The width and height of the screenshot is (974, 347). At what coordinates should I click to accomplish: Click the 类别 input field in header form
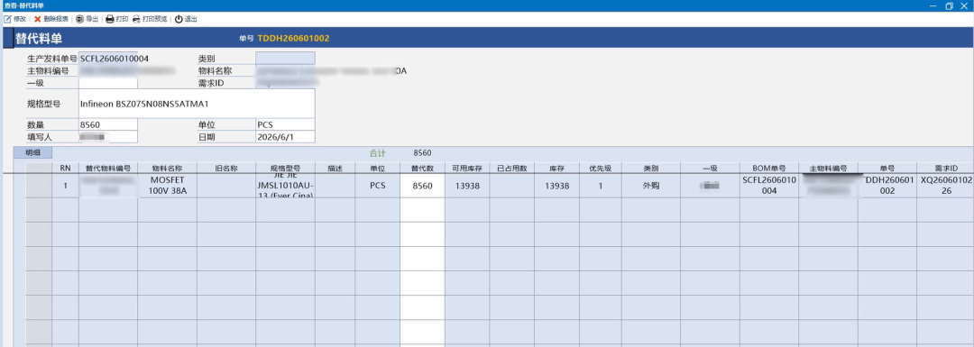click(x=285, y=59)
